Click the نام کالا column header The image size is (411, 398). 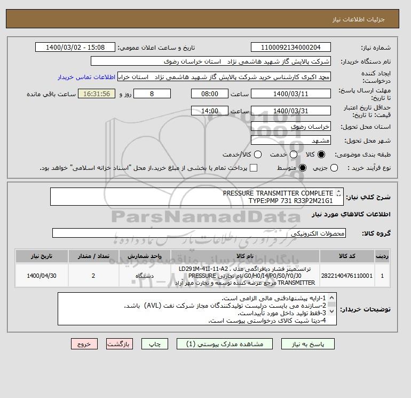click(245, 256)
